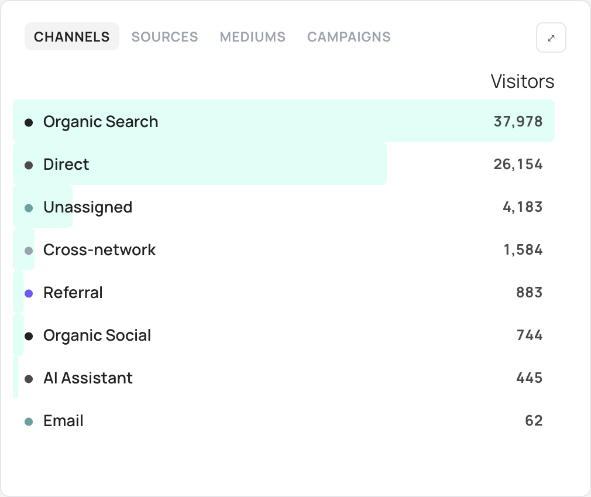This screenshot has height=497, width=591.
Task: Click the 744 visitors value
Action: 529,335
